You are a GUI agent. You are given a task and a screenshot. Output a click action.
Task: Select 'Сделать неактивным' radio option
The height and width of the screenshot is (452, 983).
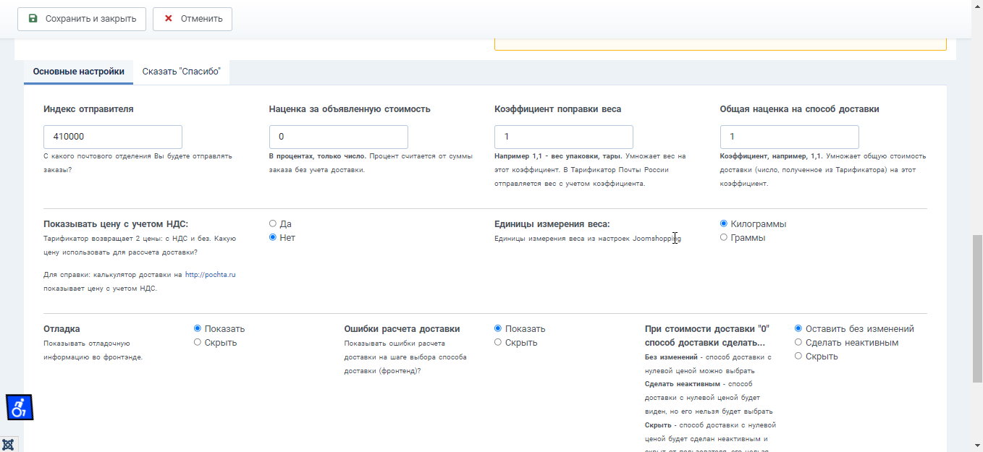pyautogui.click(x=798, y=342)
